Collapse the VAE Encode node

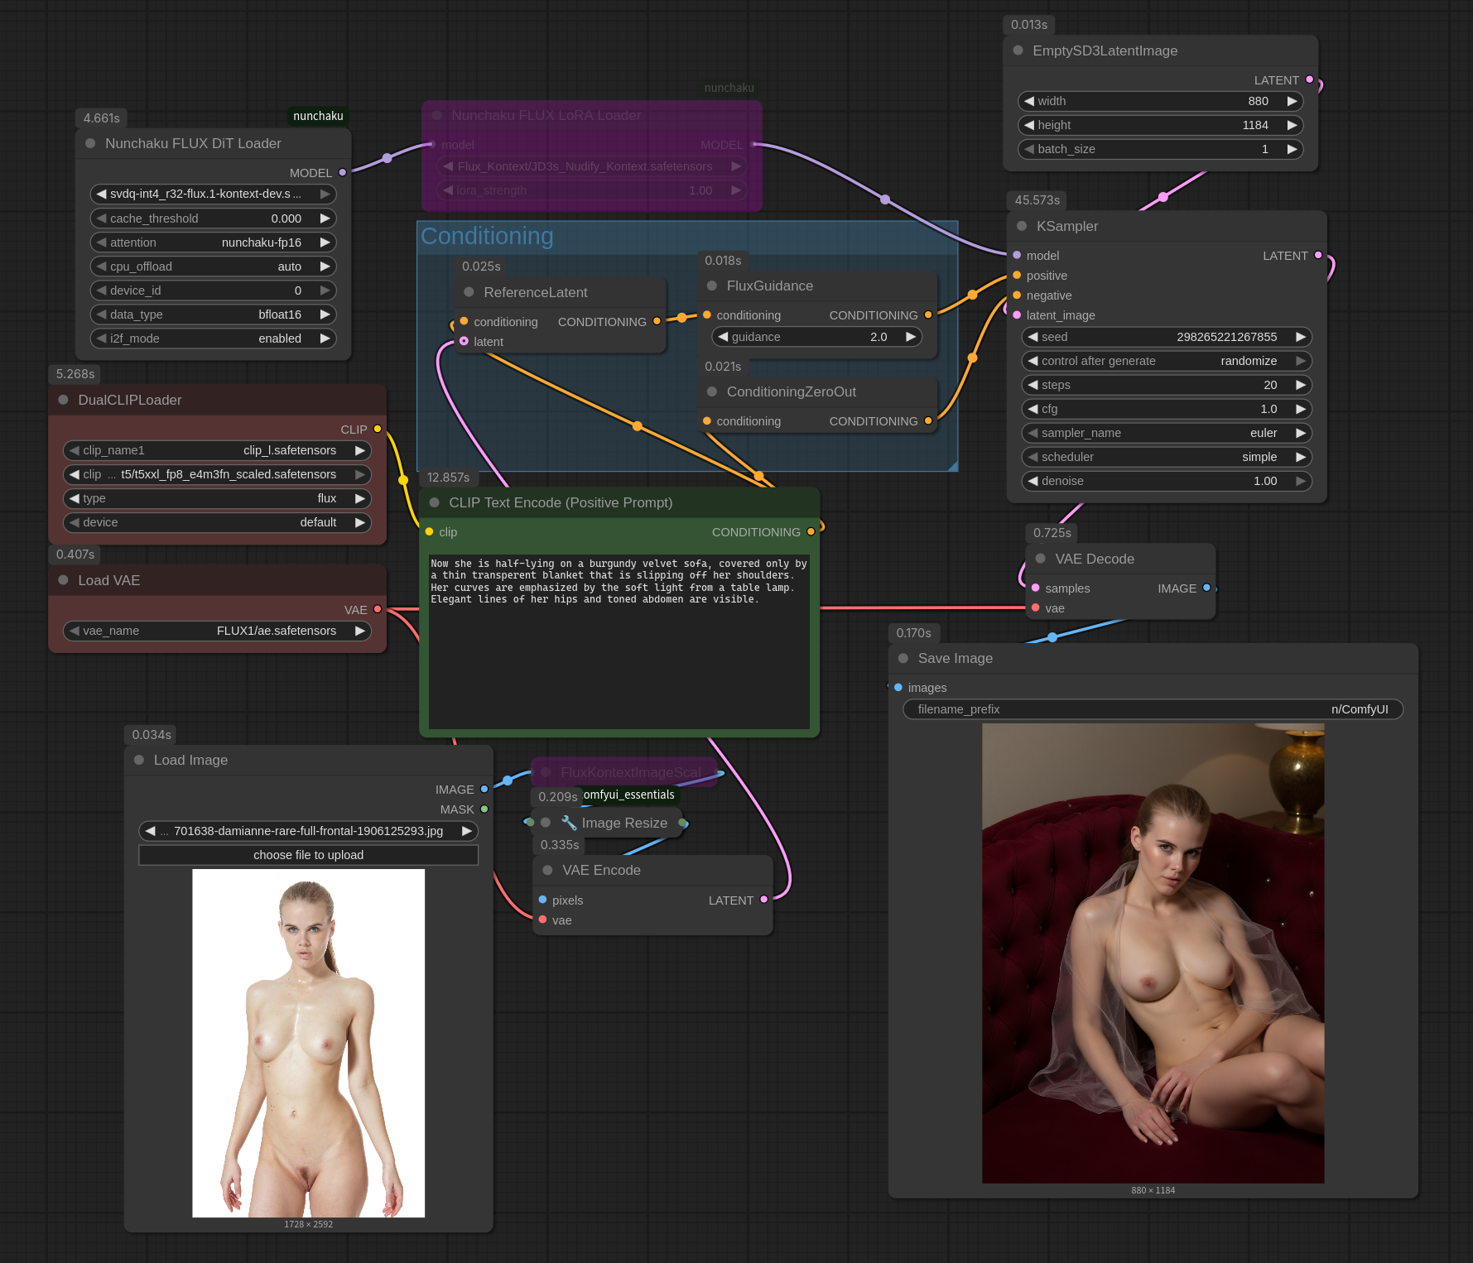(x=547, y=870)
